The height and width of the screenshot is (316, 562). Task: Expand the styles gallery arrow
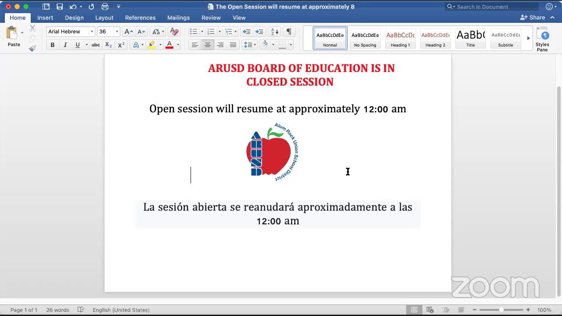point(529,38)
